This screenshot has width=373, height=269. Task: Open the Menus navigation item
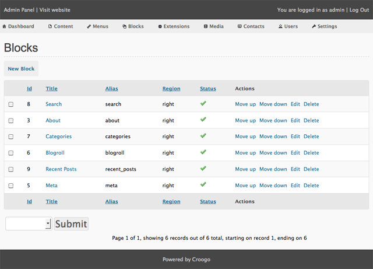tap(98, 26)
